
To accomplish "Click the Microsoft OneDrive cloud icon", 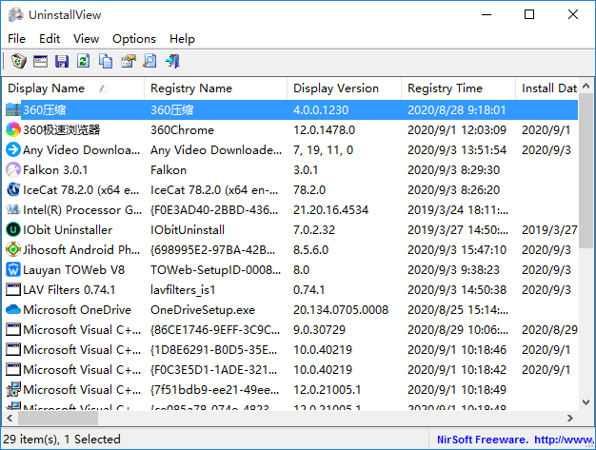I will pos(13,309).
